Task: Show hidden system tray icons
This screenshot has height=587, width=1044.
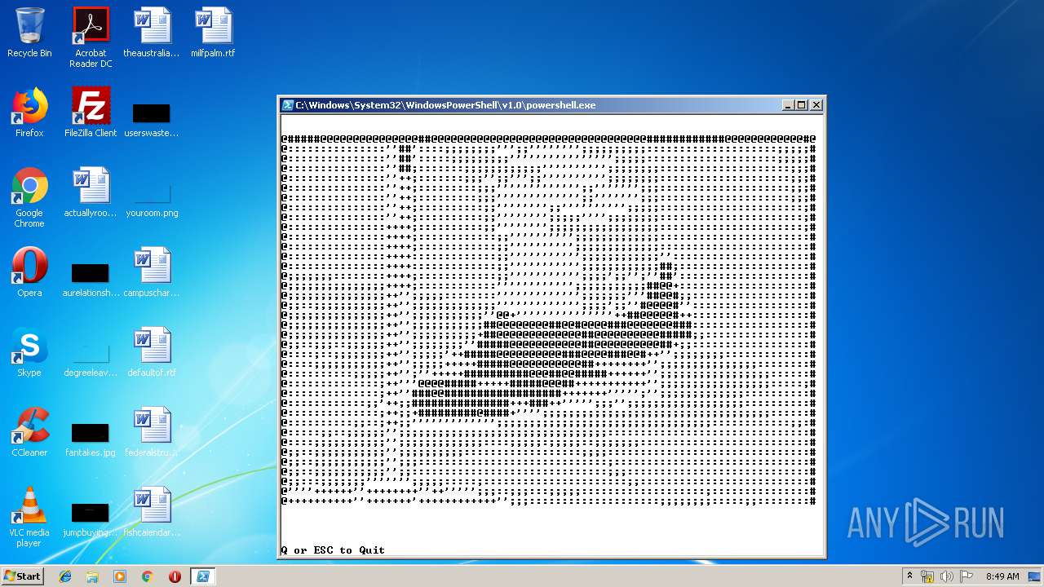Action: click(910, 576)
